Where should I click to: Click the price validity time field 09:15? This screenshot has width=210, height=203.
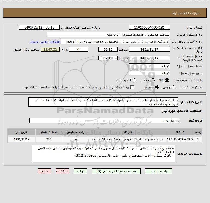pos(108,58)
